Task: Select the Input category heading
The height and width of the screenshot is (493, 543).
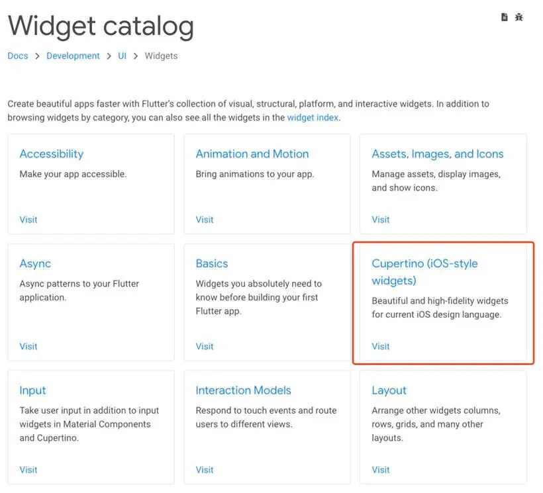Action: 32,390
